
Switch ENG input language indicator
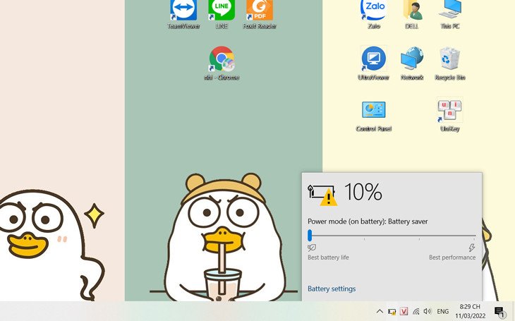coord(443,311)
